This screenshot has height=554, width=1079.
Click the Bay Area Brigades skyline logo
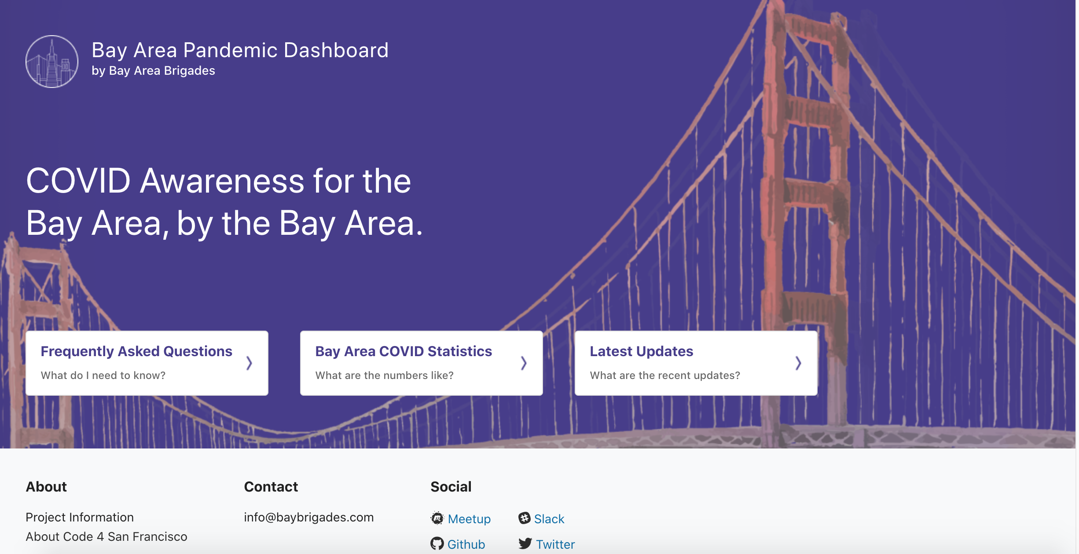[52, 62]
